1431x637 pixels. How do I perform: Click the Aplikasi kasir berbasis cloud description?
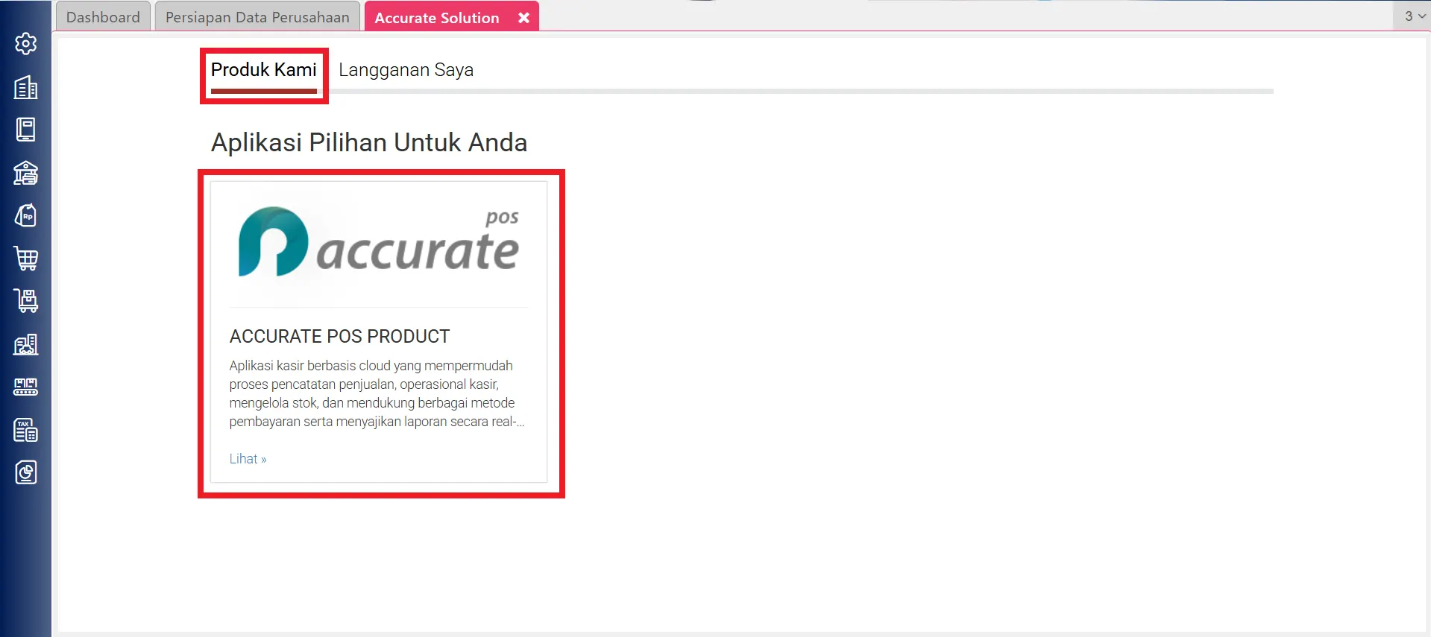pos(377,393)
